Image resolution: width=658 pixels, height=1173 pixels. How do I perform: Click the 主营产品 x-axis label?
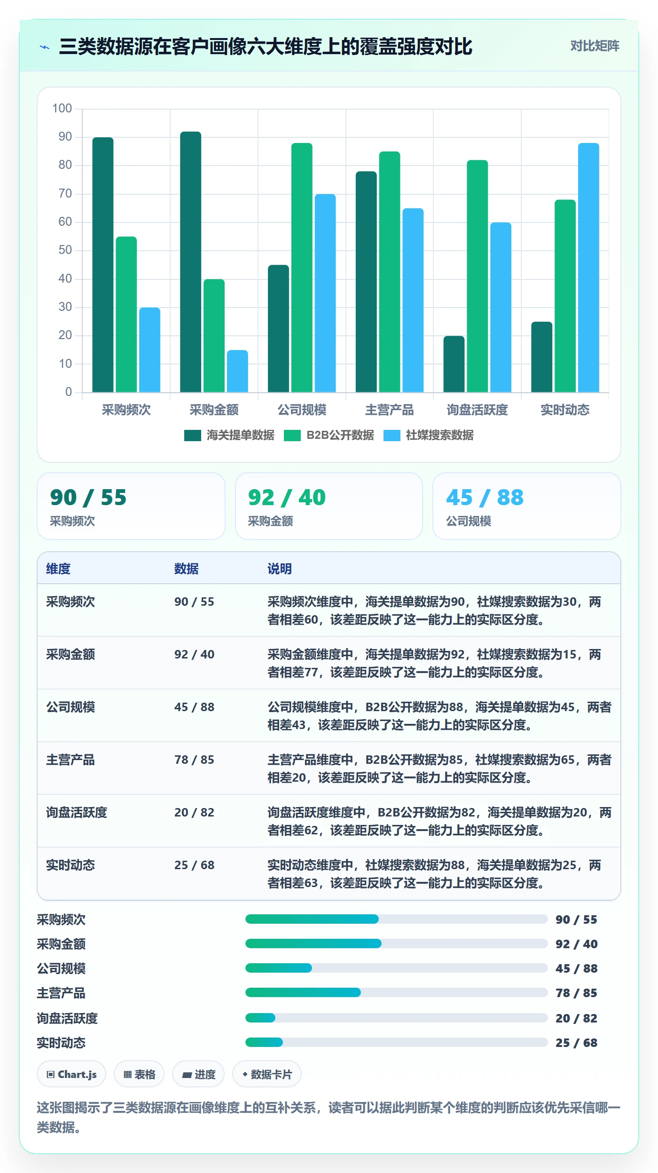point(390,410)
